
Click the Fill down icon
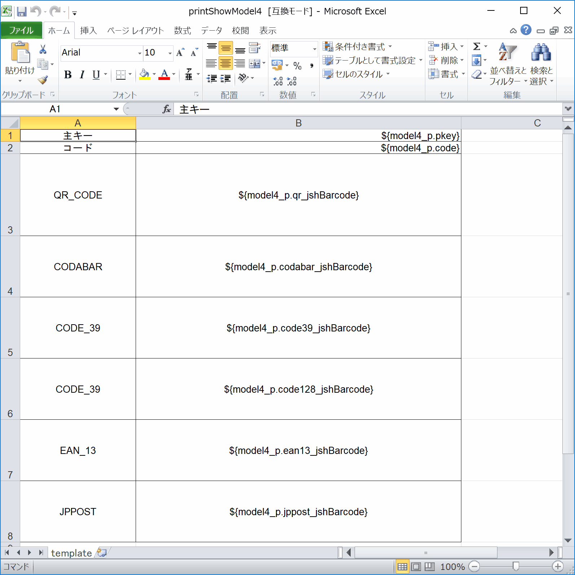(477, 60)
